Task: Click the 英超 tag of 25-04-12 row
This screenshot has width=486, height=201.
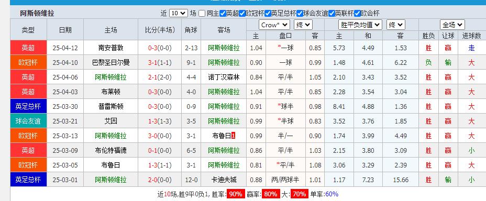Action: click(x=28, y=48)
